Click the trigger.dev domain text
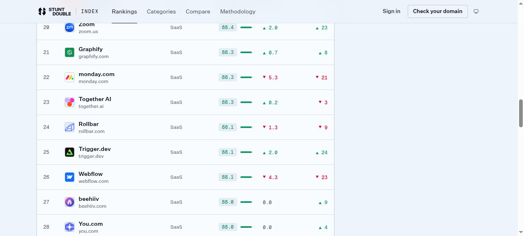 pyautogui.click(x=91, y=156)
